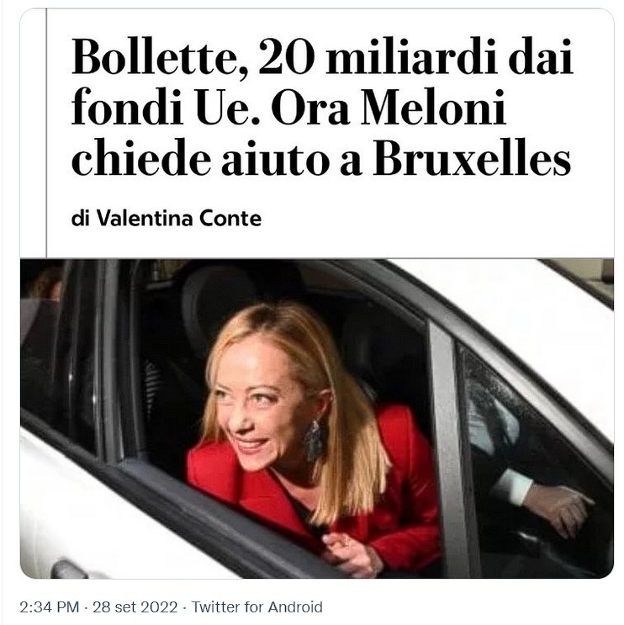This screenshot has height=625, width=624.
Task: Click the word "di" before the author name
Action: click(x=80, y=219)
